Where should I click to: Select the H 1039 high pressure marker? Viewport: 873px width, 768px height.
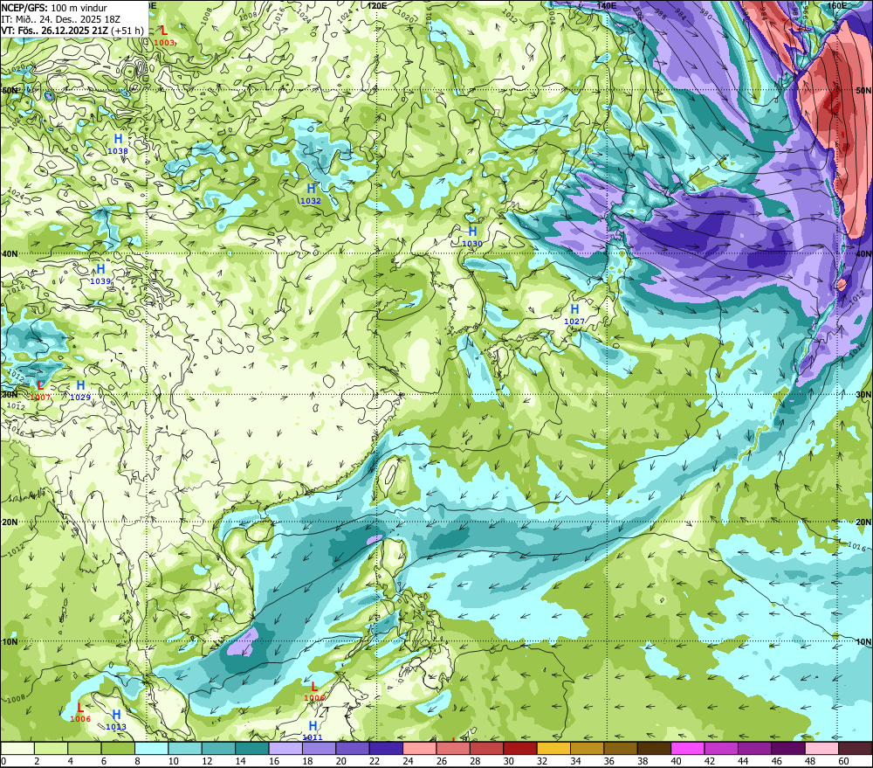pos(100,274)
